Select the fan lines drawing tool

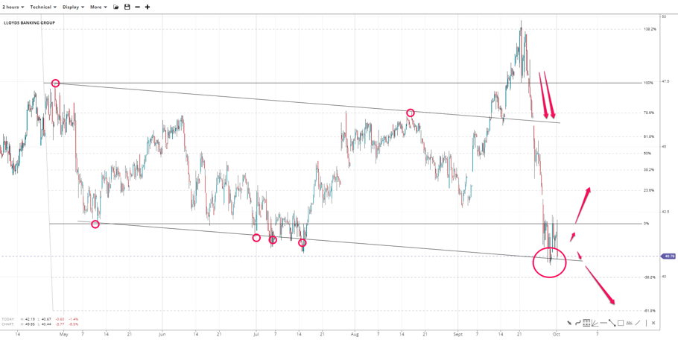click(595, 323)
